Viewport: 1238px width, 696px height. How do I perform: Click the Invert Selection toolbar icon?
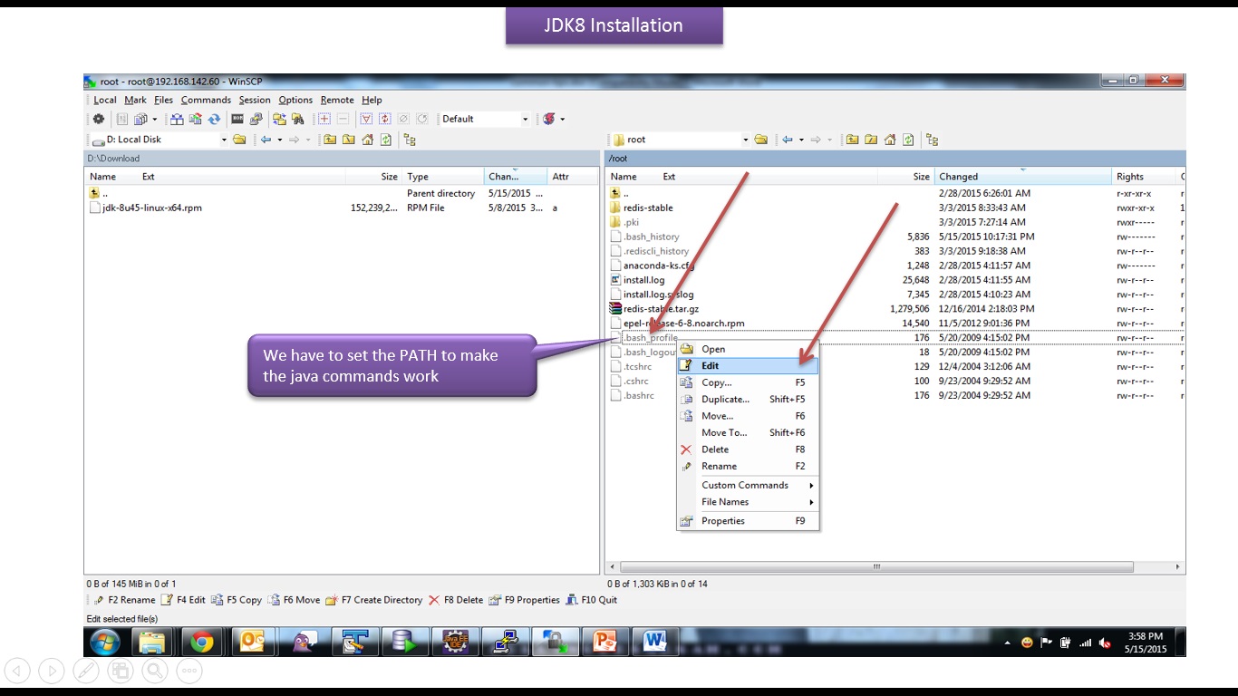(x=385, y=119)
